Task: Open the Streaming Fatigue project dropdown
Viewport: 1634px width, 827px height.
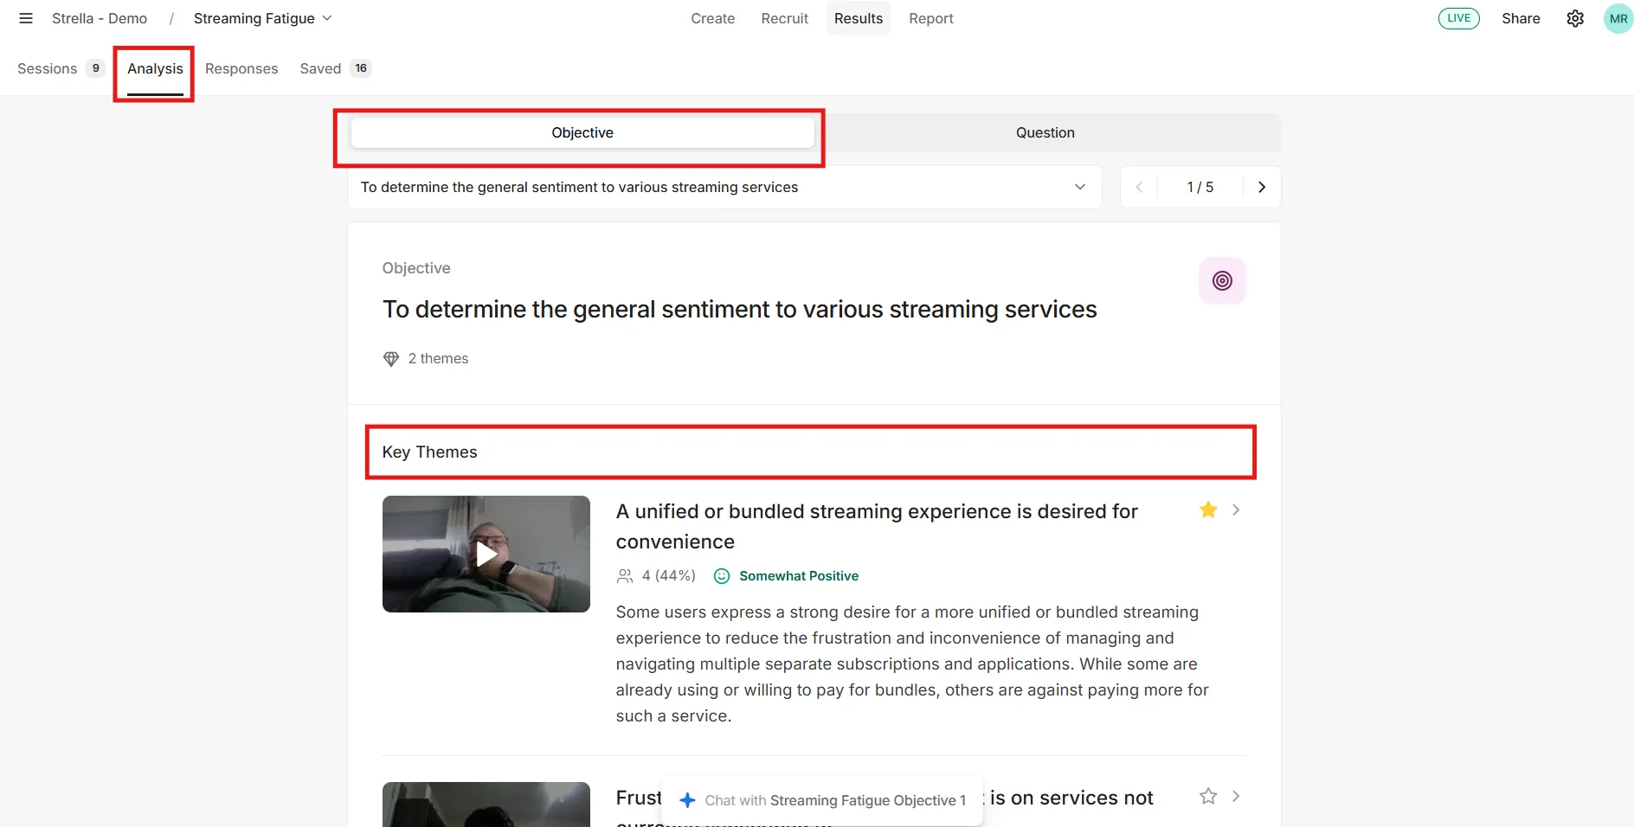Action: click(x=262, y=18)
